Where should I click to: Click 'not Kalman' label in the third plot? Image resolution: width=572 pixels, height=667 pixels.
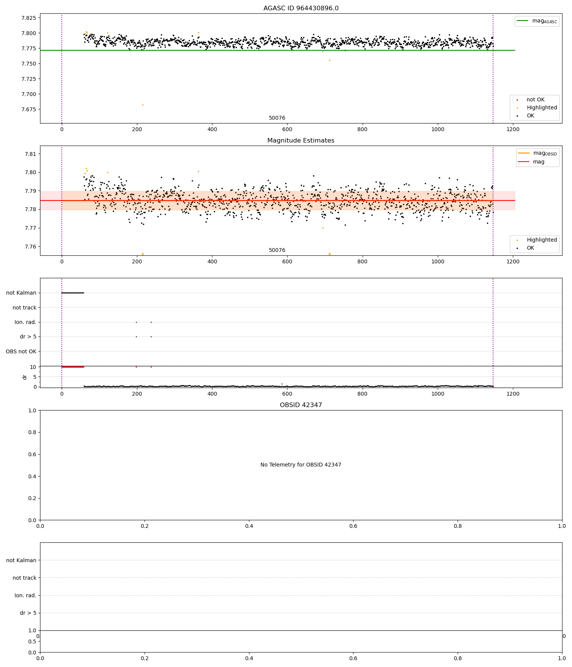pyautogui.click(x=21, y=293)
